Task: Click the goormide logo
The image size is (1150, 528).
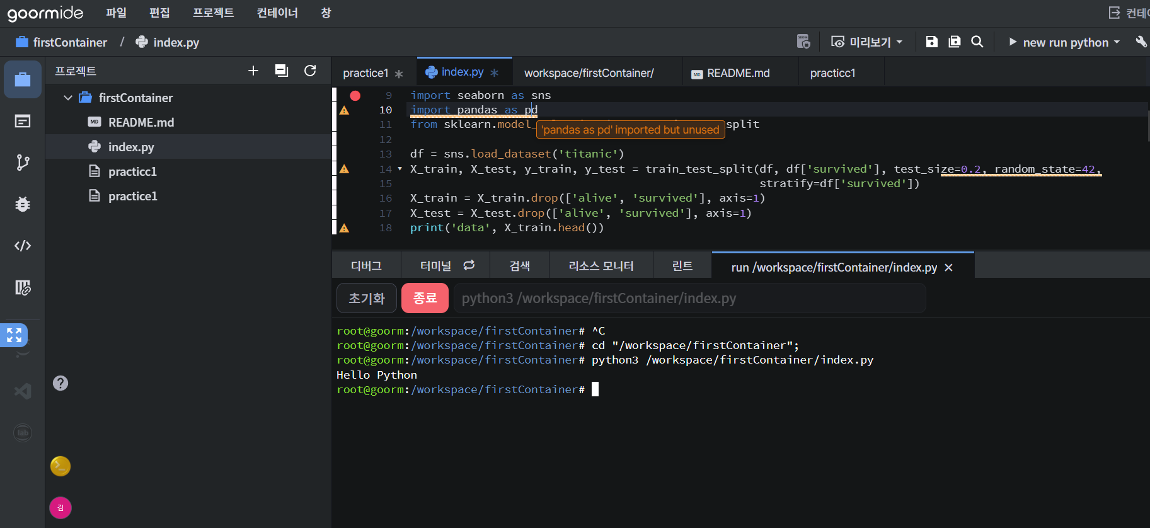Action: point(45,13)
